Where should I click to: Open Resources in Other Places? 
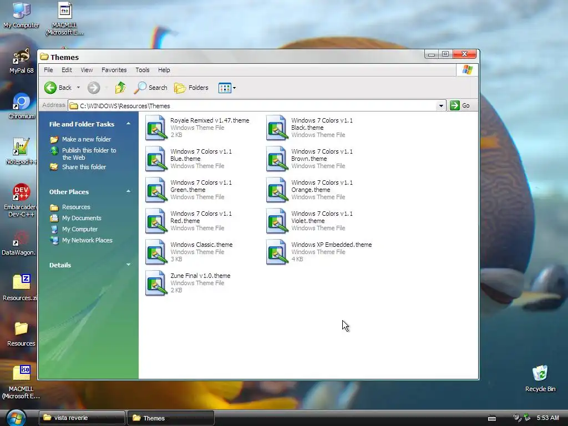click(75, 207)
